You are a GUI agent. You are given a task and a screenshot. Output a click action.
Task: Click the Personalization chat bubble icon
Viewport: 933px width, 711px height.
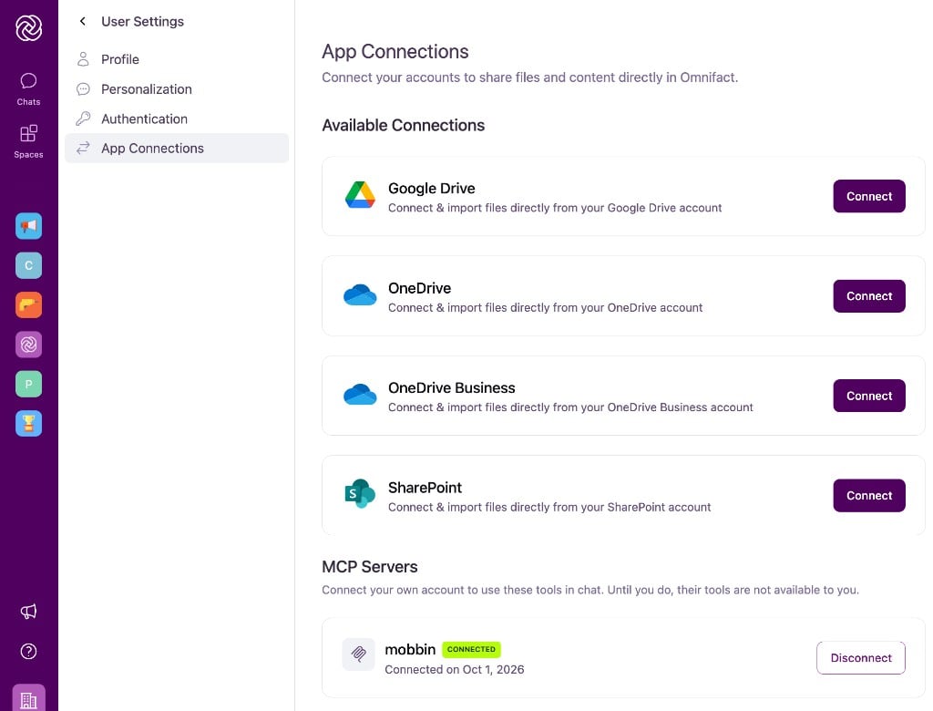[83, 88]
